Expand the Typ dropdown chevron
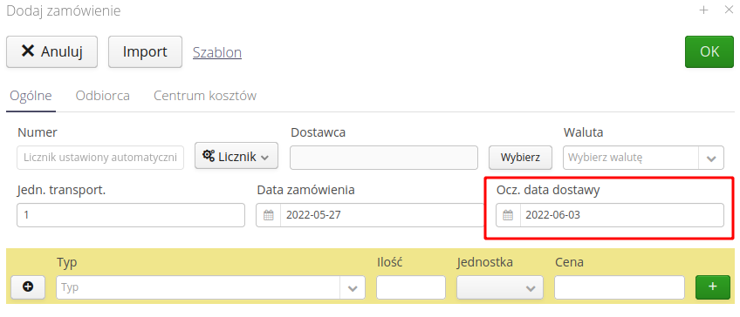 (353, 287)
